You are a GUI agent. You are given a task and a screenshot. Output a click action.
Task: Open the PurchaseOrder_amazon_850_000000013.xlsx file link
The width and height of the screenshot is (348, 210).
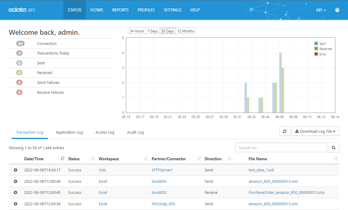tap(286, 193)
